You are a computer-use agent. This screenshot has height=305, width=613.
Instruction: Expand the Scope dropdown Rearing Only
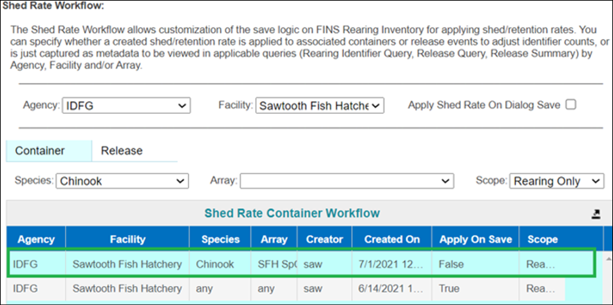tap(557, 181)
